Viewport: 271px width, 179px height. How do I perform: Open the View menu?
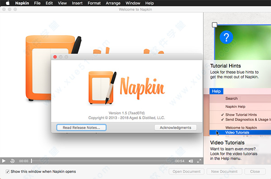pos(62,3)
